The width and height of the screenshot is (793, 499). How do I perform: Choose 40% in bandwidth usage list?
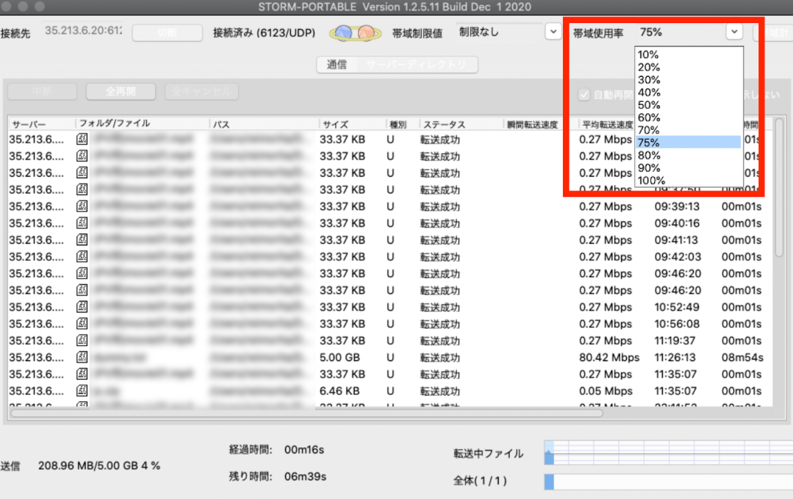pos(688,92)
